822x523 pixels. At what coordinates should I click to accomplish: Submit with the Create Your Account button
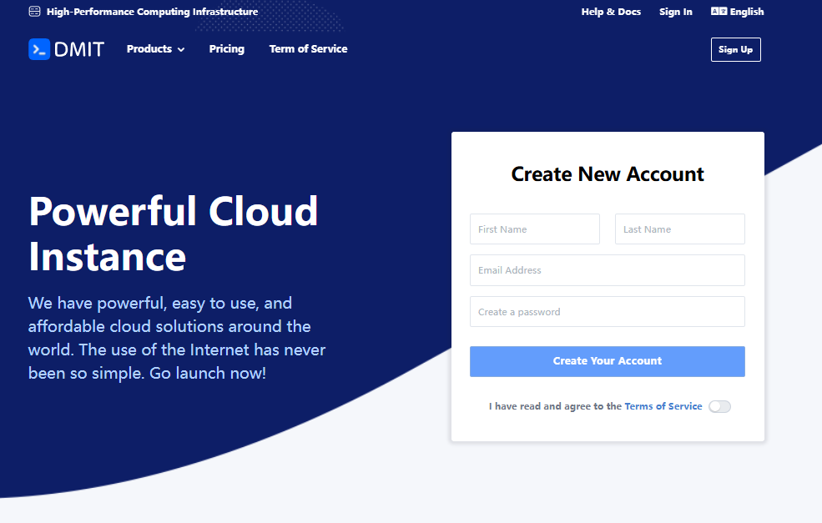(x=607, y=361)
